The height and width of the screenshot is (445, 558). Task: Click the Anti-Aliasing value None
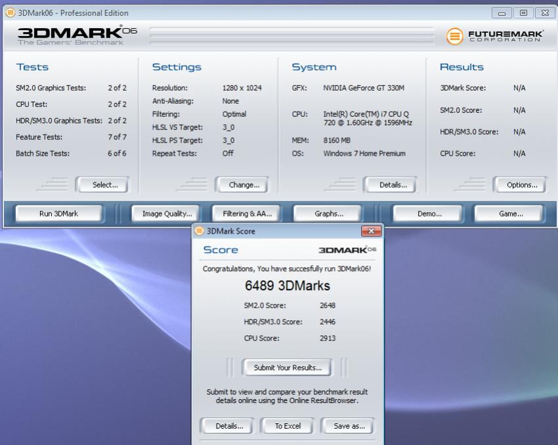(x=230, y=101)
